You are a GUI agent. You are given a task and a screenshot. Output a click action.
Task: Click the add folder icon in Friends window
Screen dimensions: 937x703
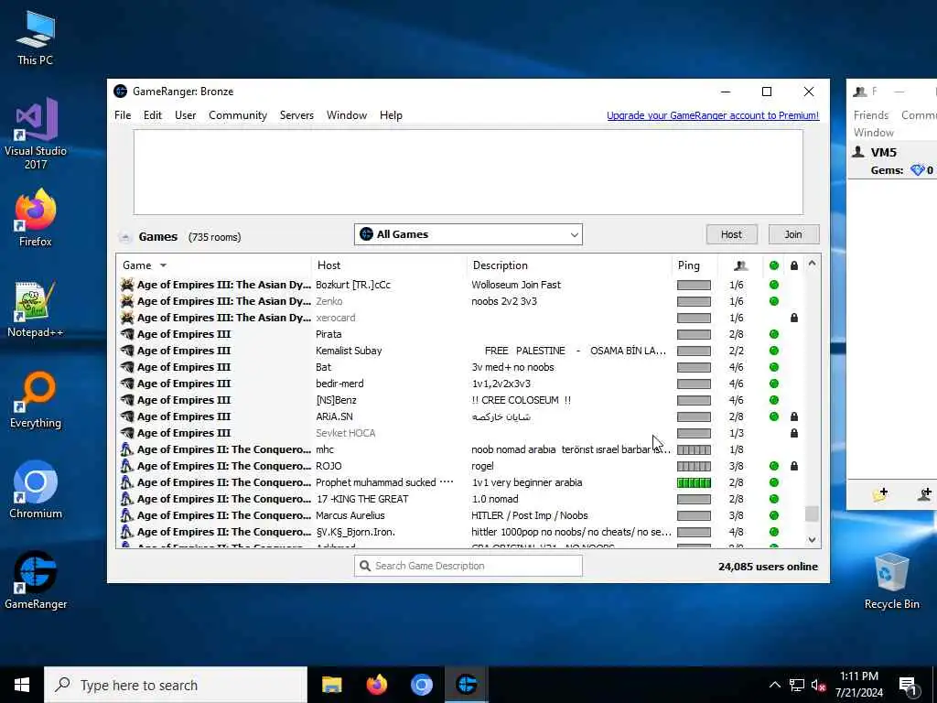tap(879, 493)
